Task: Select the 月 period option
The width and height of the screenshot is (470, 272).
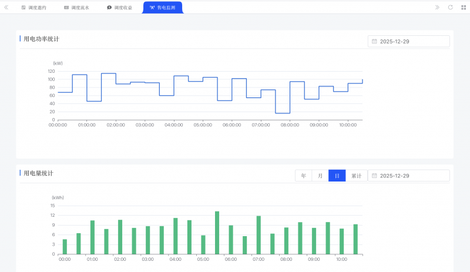Action: [x=320, y=176]
